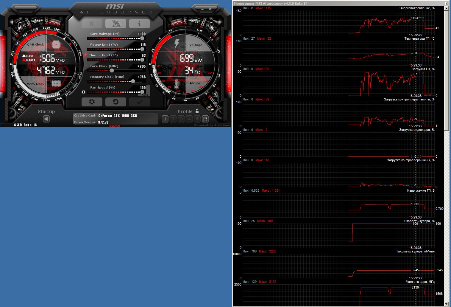
Task: Launch Kombustor with the K button
Action: pos(92,24)
